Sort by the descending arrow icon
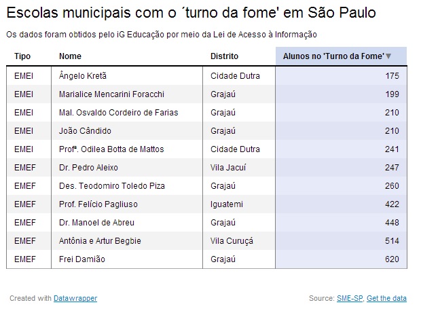 (x=388, y=56)
